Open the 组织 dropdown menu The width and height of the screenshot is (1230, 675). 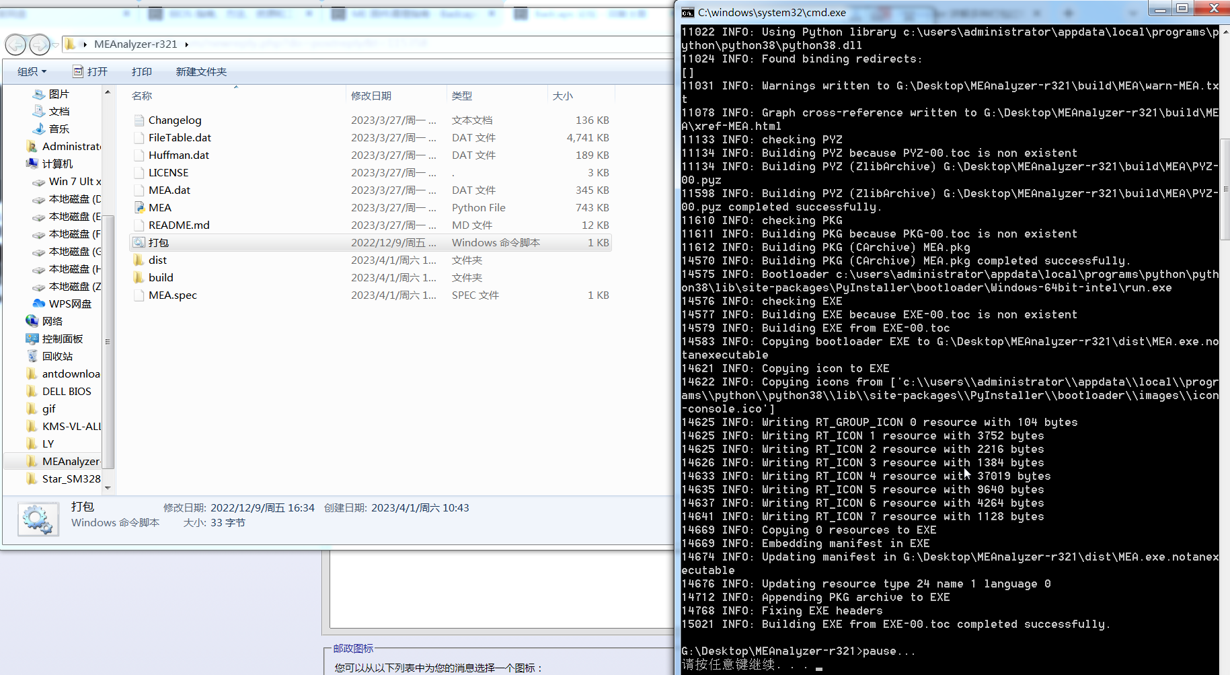pyautogui.click(x=32, y=71)
